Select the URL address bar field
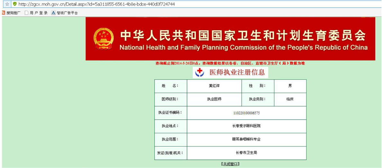Viewport: 382px width, 168px height. tap(196, 4)
